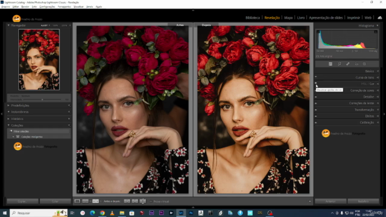This screenshot has width=386, height=217.
Task: Click the Reference view icon in toolbar
Action: (x=85, y=201)
